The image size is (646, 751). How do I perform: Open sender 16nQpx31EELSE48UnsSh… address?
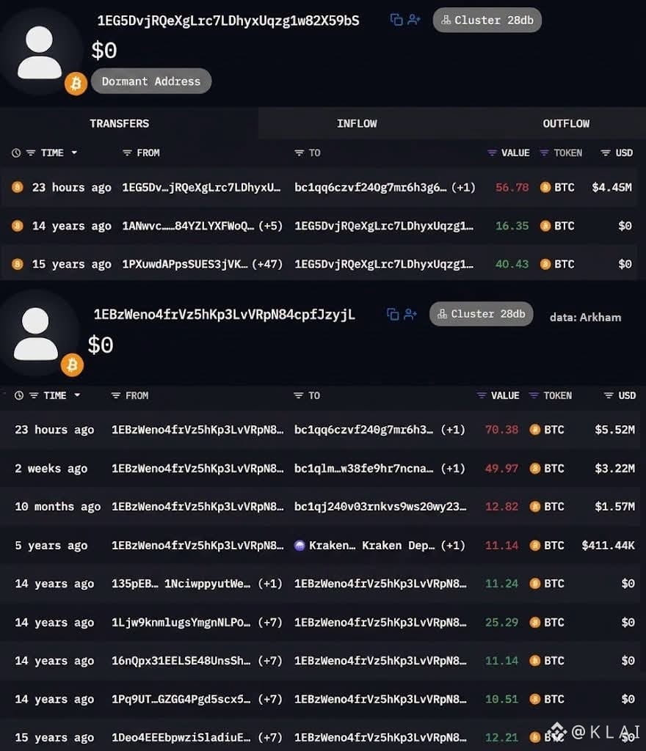click(x=181, y=661)
